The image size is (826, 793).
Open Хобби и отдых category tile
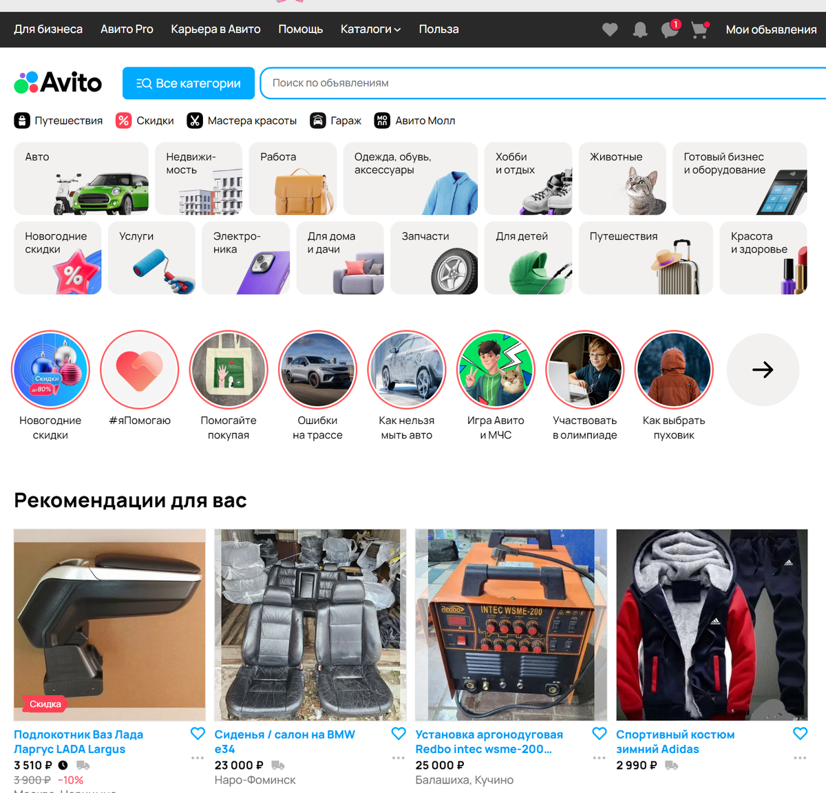click(528, 179)
